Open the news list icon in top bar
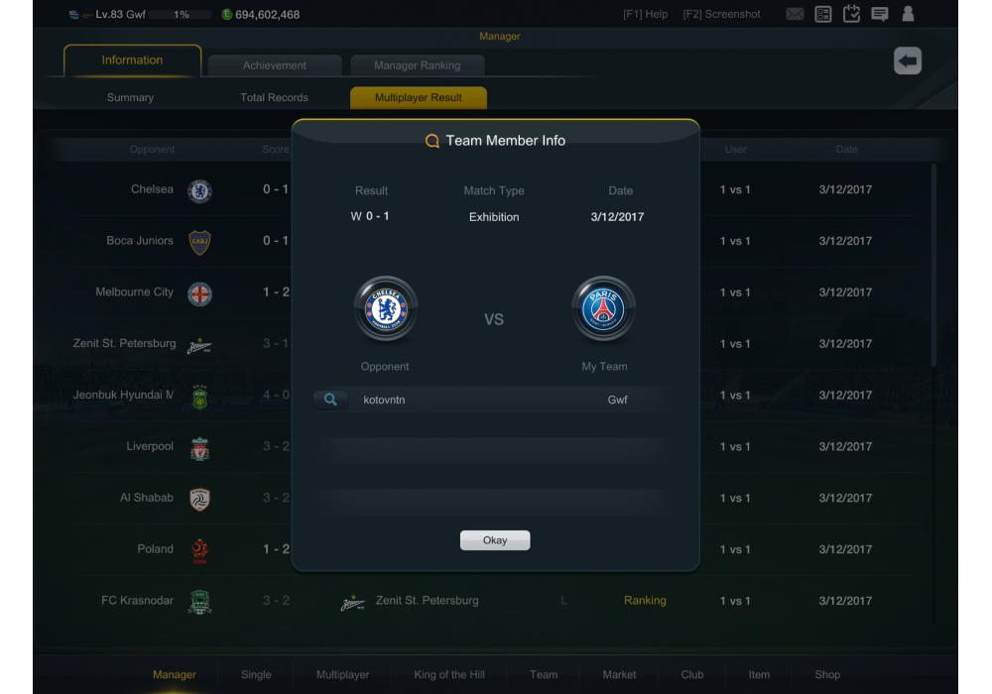Screen dimensions: 992x694 pyautogui.click(x=823, y=14)
